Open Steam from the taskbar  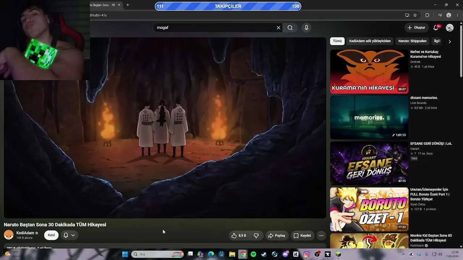pyautogui.click(x=264, y=254)
